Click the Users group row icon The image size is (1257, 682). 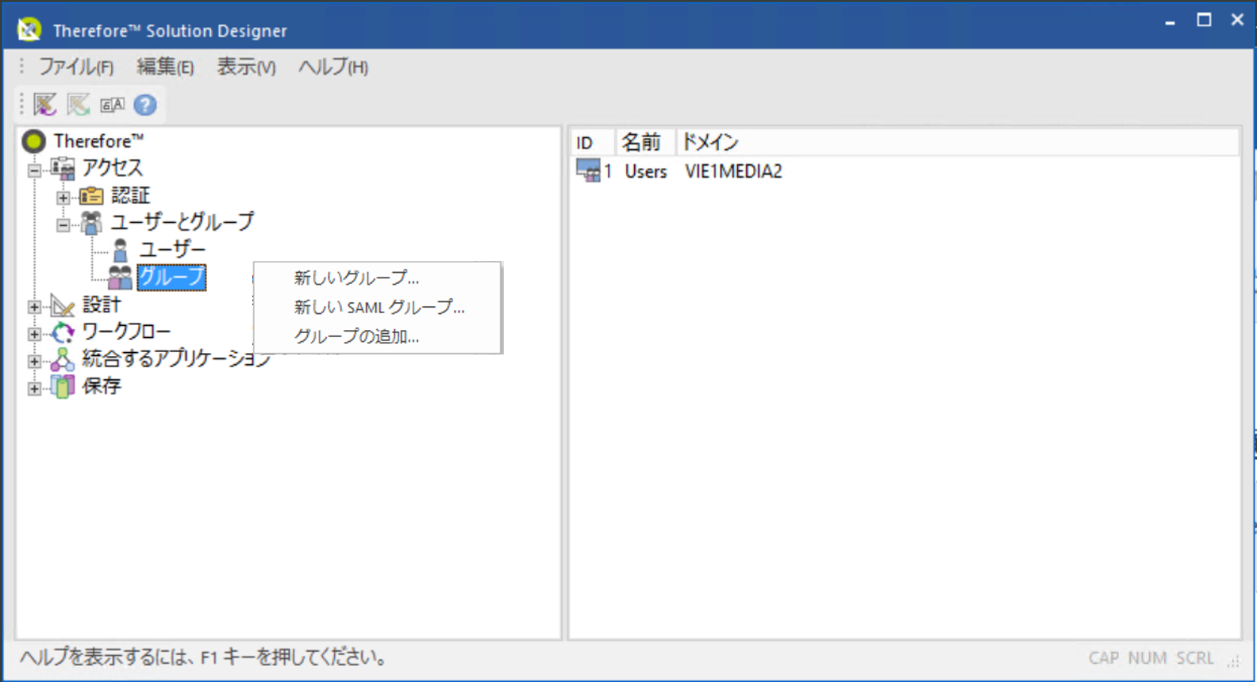click(x=588, y=170)
